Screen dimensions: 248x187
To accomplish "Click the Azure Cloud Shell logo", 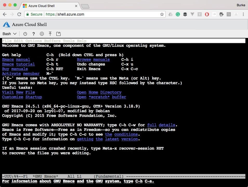I will pos(6,24).
